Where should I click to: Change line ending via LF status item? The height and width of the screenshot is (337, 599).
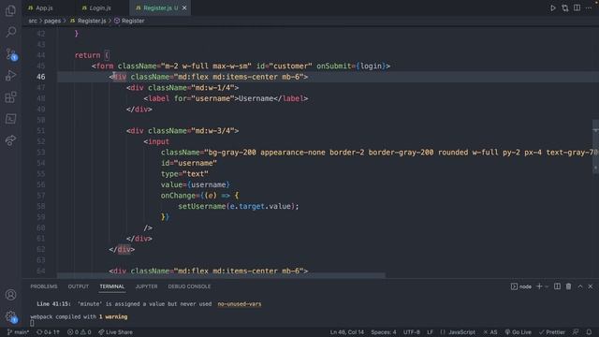(430, 332)
